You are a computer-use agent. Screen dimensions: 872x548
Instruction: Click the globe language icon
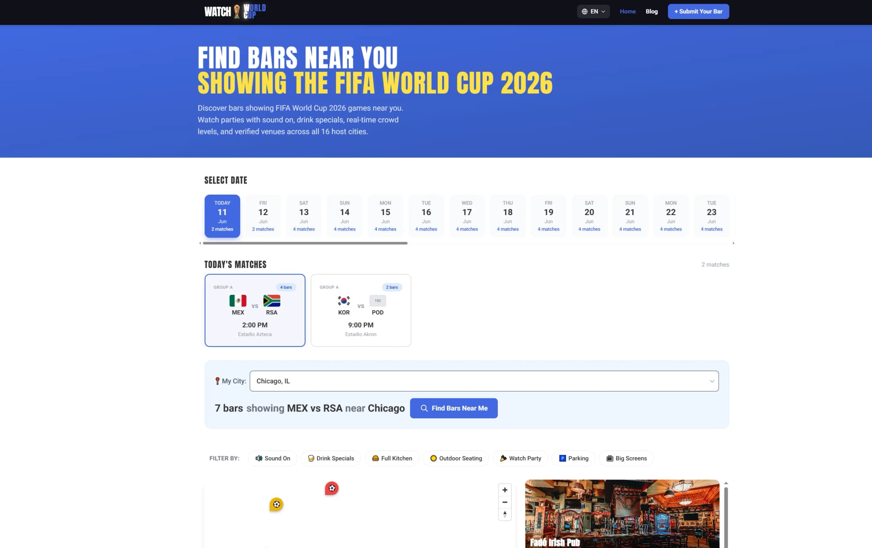[x=585, y=12]
